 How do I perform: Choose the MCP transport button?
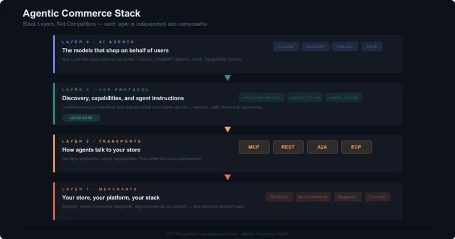click(x=254, y=147)
